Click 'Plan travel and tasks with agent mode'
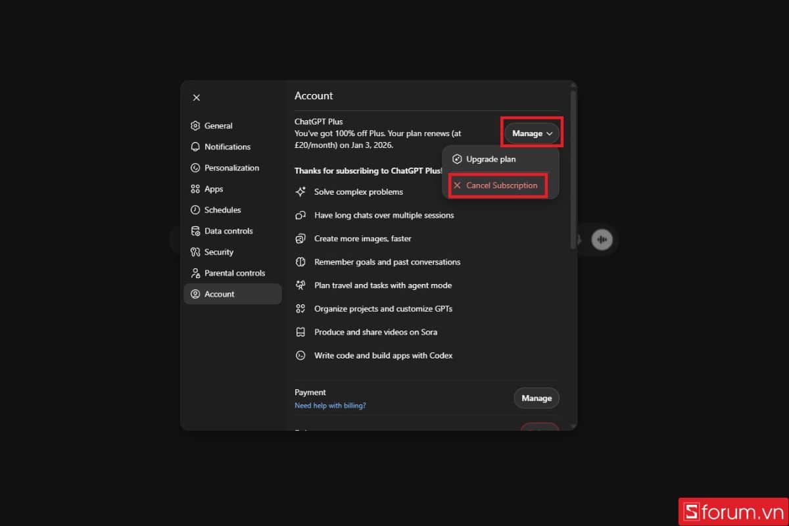This screenshot has height=526, width=789. [x=383, y=285]
